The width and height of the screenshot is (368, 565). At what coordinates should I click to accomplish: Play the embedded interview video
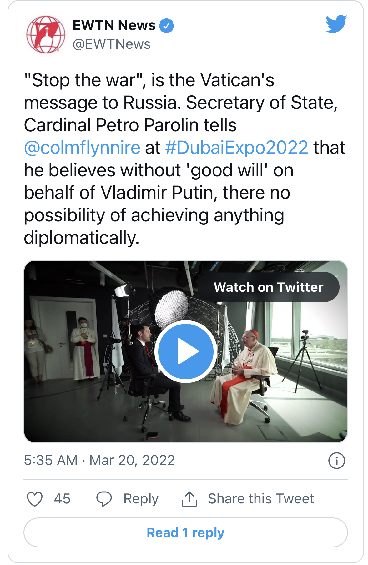coord(186,351)
